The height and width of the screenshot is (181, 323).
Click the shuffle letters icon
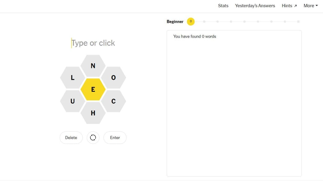point(93,137)
